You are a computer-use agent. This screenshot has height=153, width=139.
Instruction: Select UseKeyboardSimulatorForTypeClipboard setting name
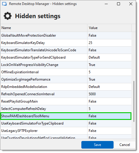[x=32, y=124]
